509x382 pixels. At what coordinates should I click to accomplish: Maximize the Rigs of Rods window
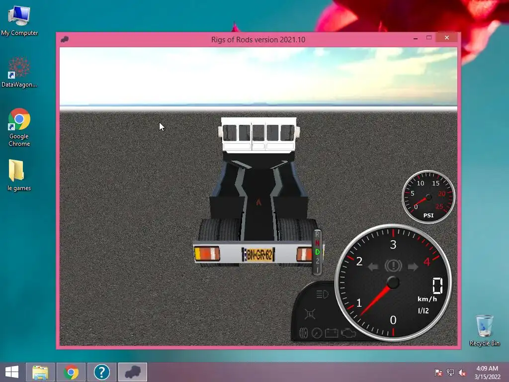(429, 38)
